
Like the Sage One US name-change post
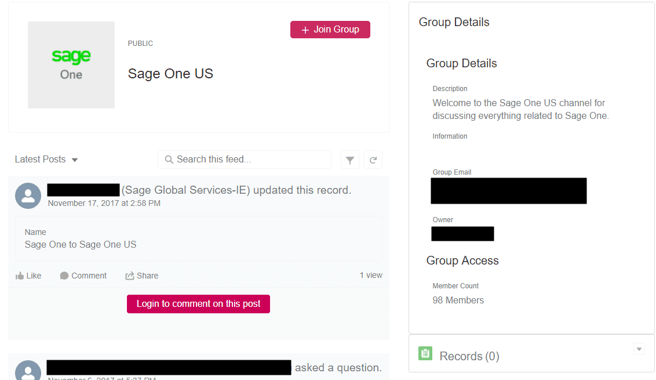pyautogui.click(x=28, y=276)
